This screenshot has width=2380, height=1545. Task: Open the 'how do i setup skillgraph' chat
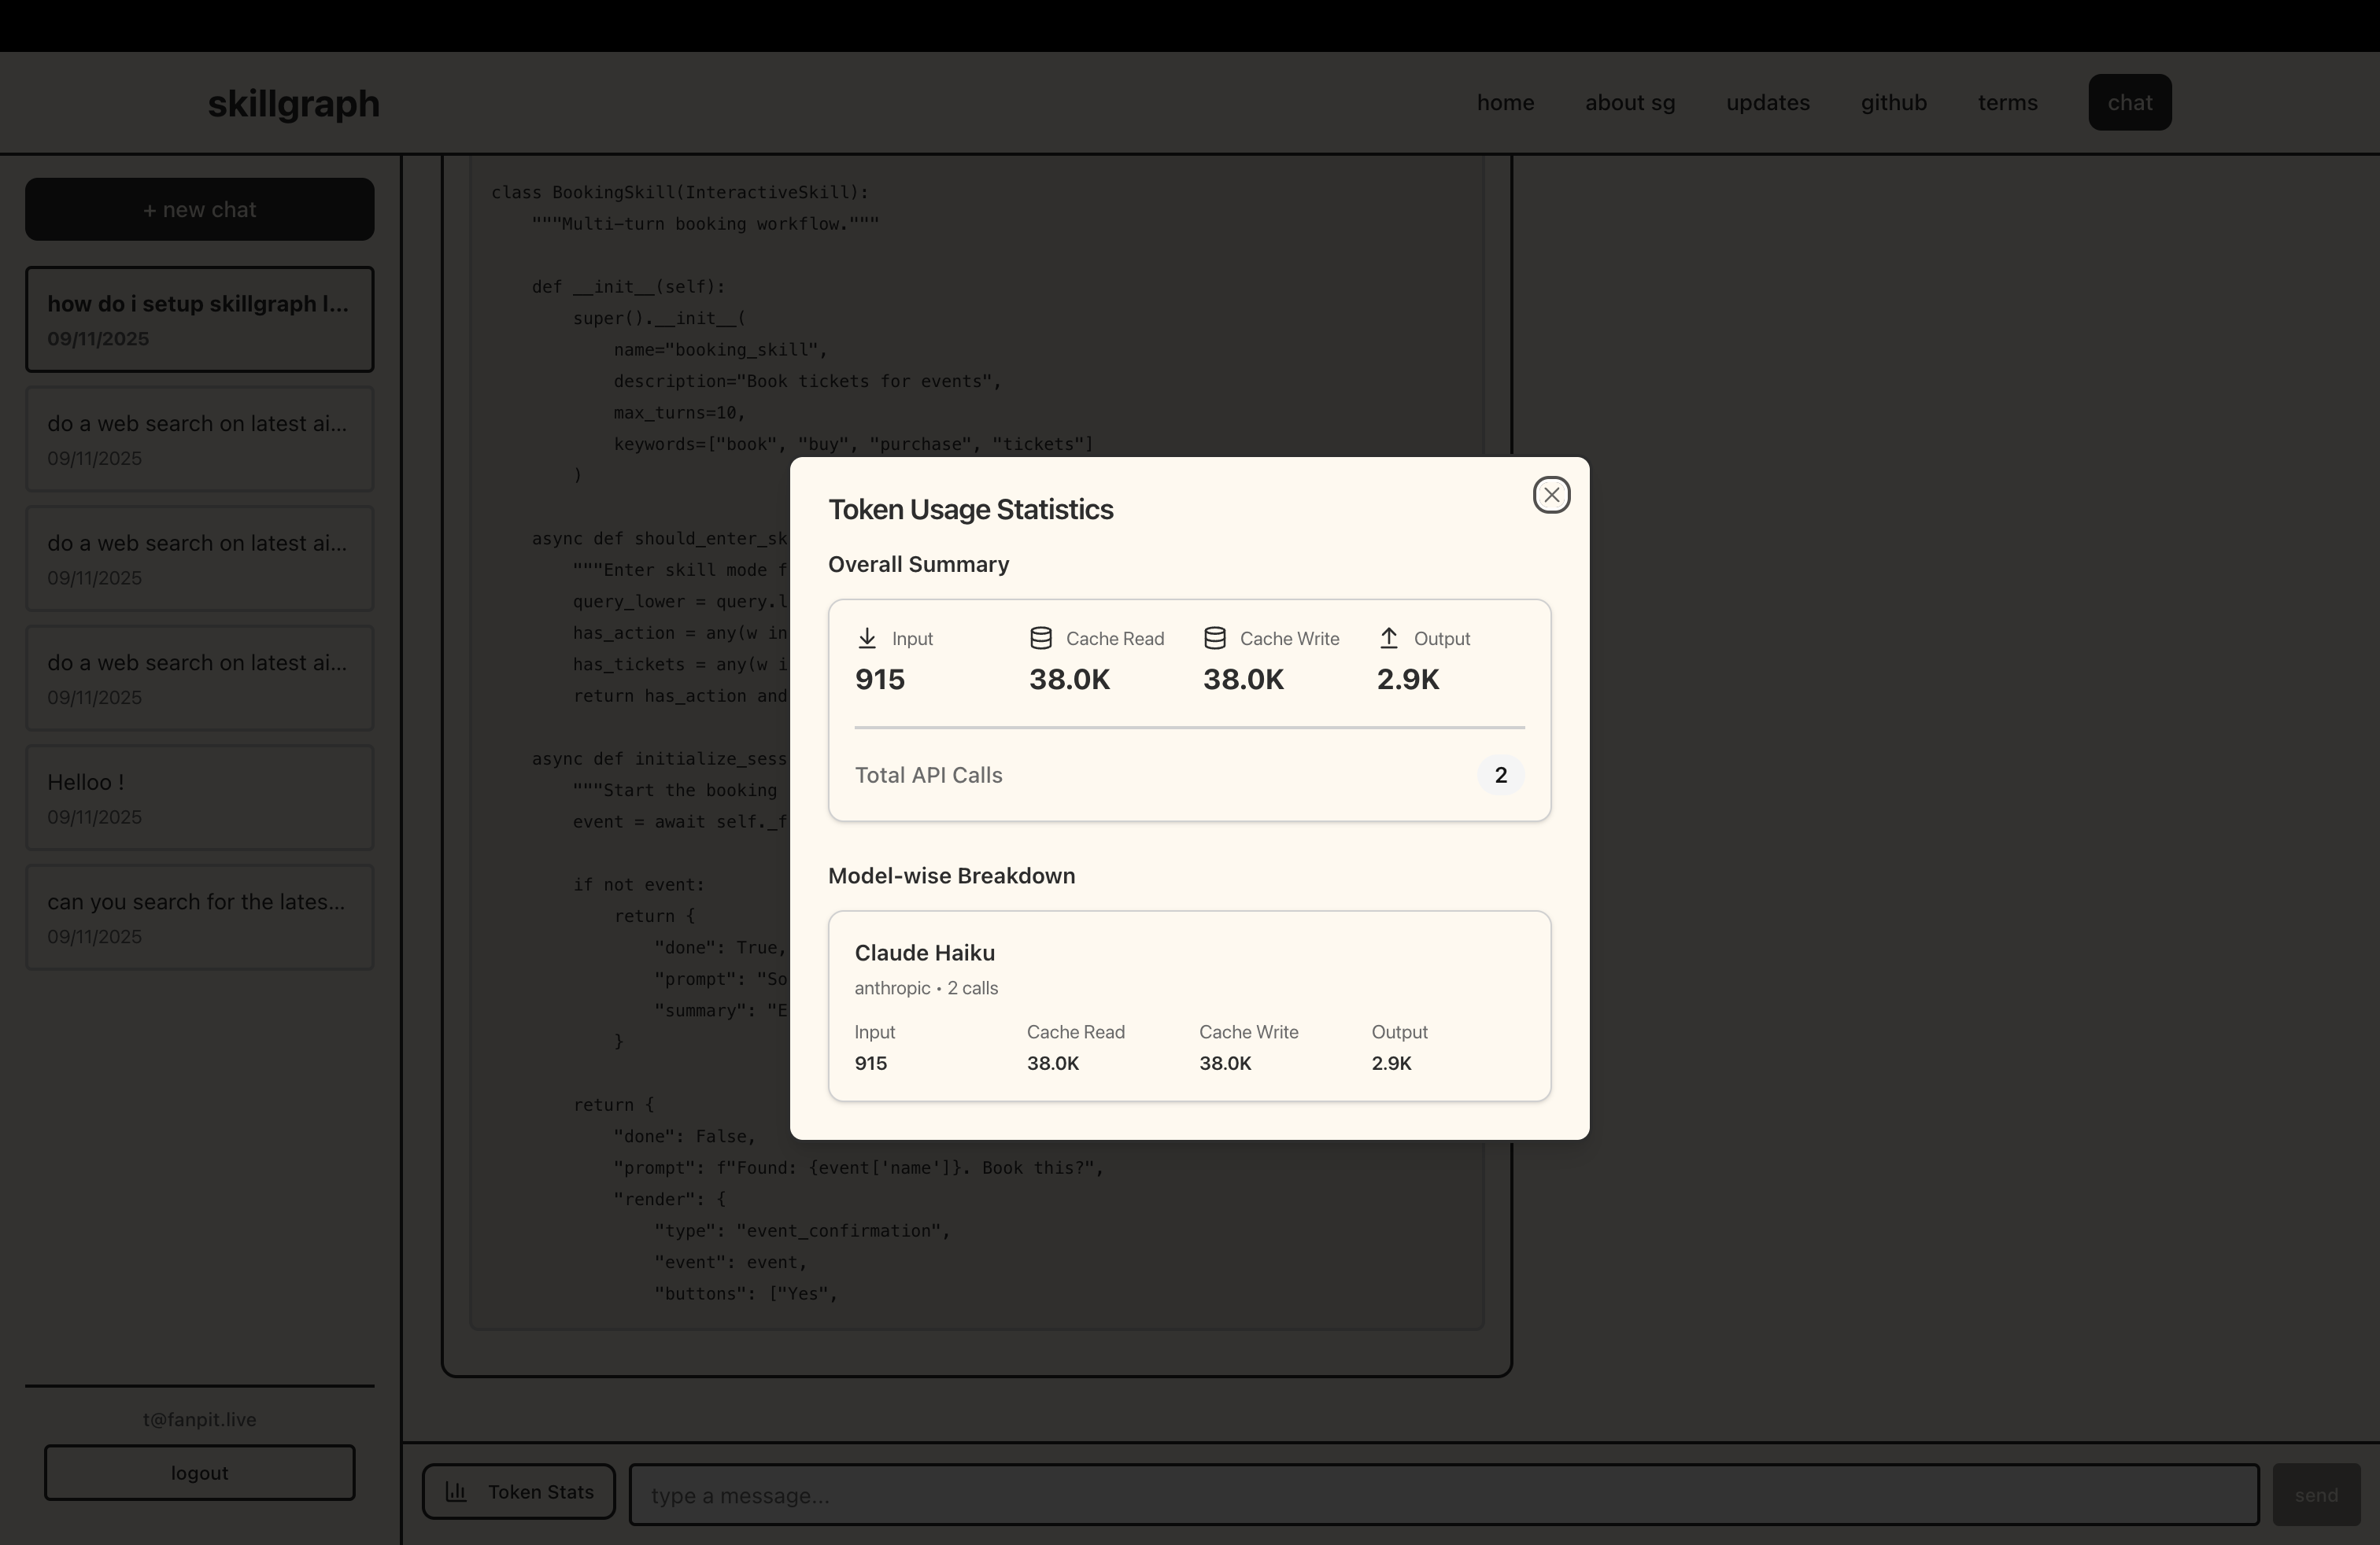coord(200,320)
